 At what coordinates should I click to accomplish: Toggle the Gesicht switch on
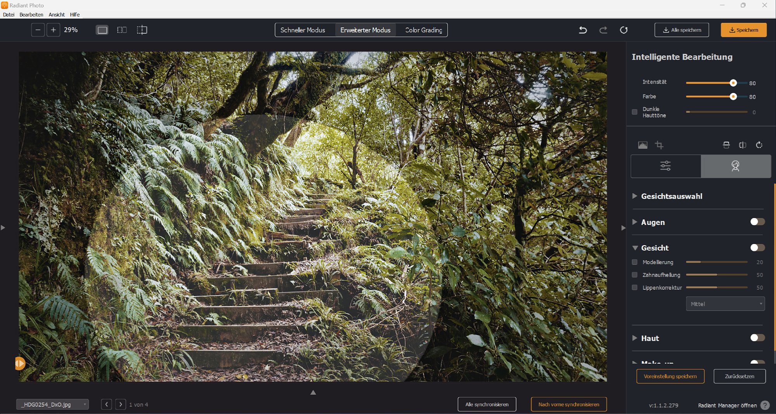757,248
